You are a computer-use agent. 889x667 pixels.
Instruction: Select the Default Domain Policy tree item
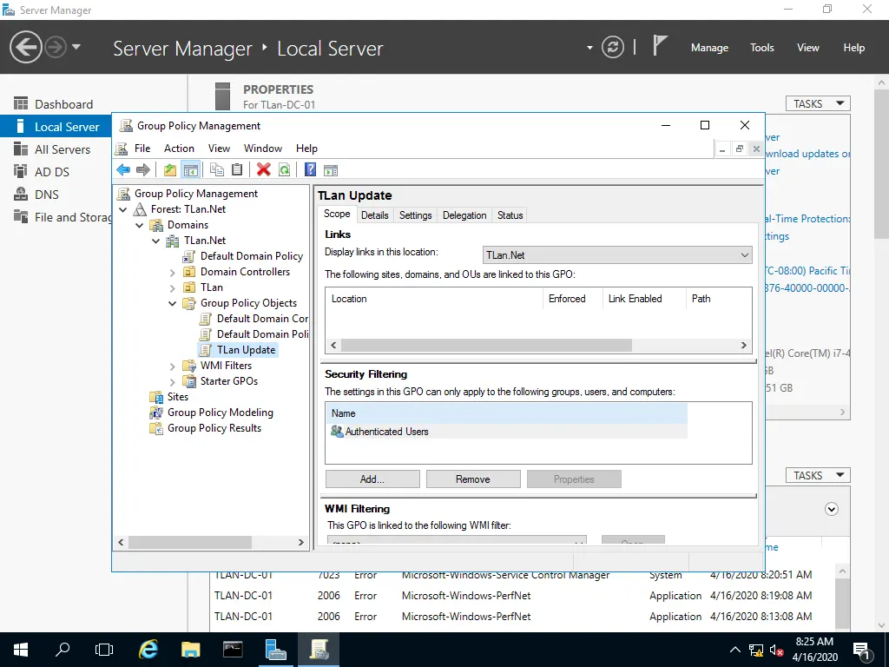252,256
